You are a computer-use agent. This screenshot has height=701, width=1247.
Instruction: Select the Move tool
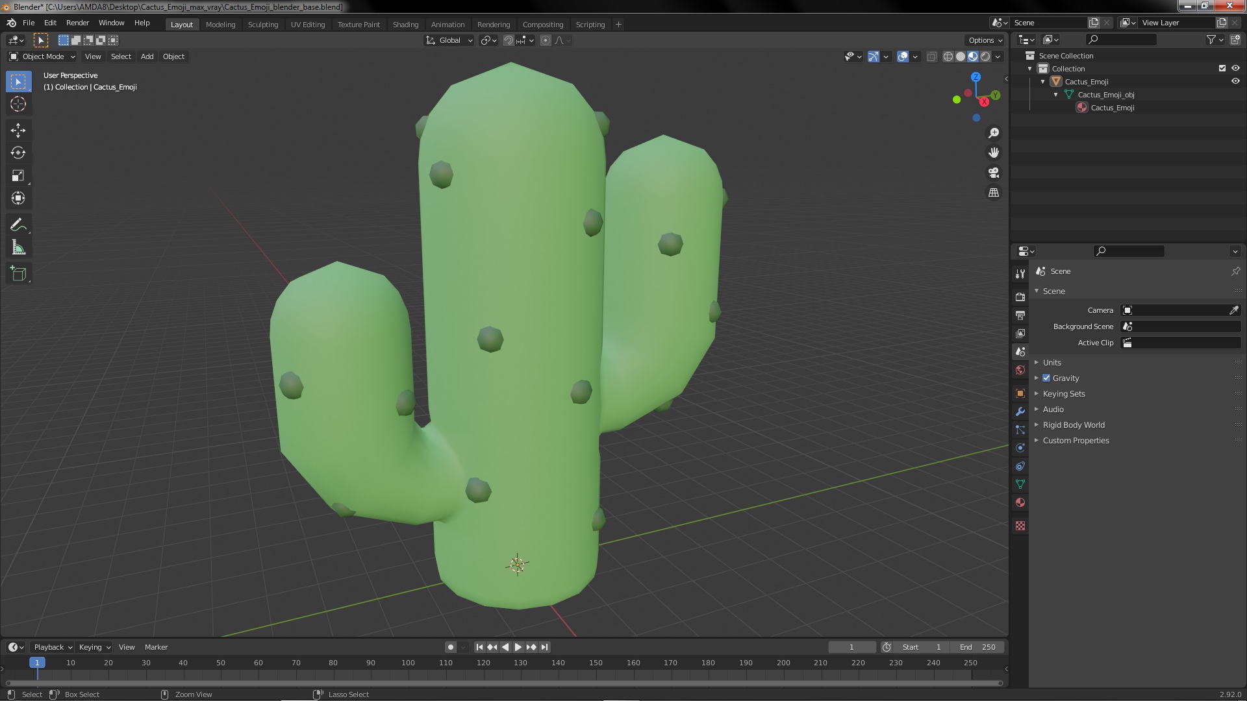(18, 130)
